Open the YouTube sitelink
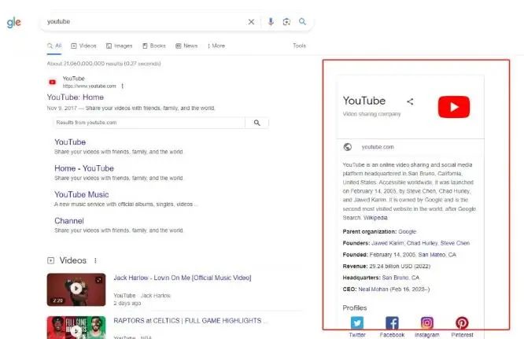 (70, 142)
